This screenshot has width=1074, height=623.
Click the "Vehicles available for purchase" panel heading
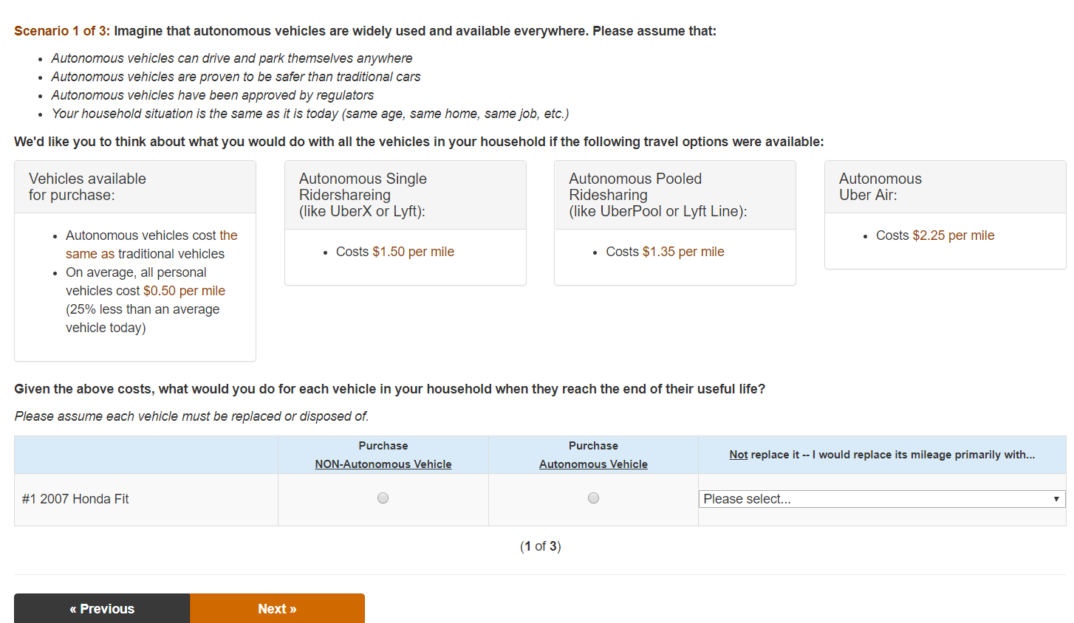87,187
